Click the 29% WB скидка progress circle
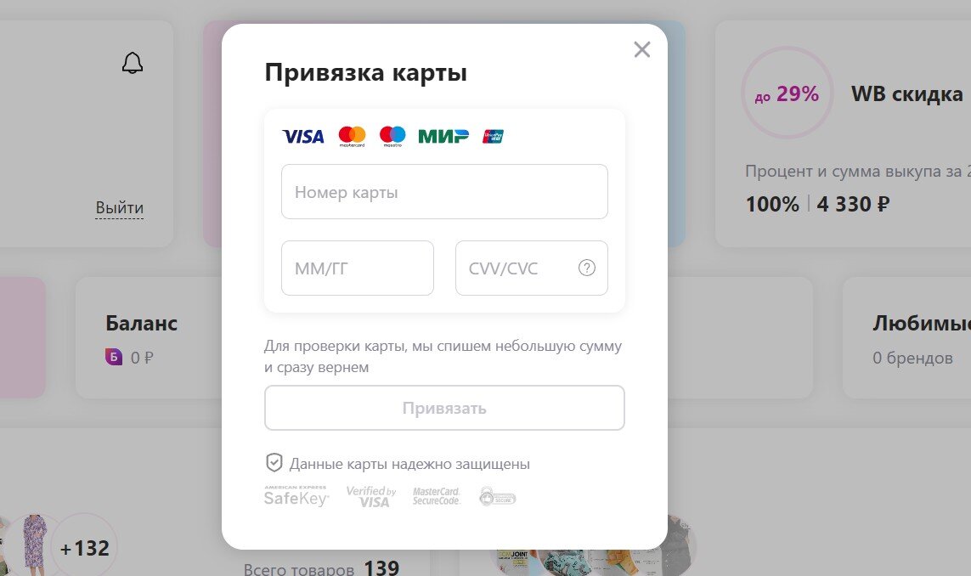971x576 pixels. pyautogui.click(x=788, y=93)
